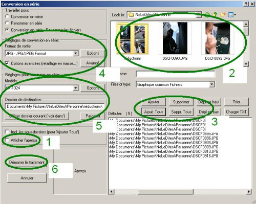
Task: Select the DSCF0896.JPG row in file list
Action: (x=163, y=138)
